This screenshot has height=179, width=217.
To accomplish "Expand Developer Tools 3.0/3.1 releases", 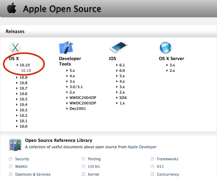I will [67, 87].
